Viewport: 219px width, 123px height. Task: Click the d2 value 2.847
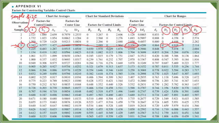131,56
